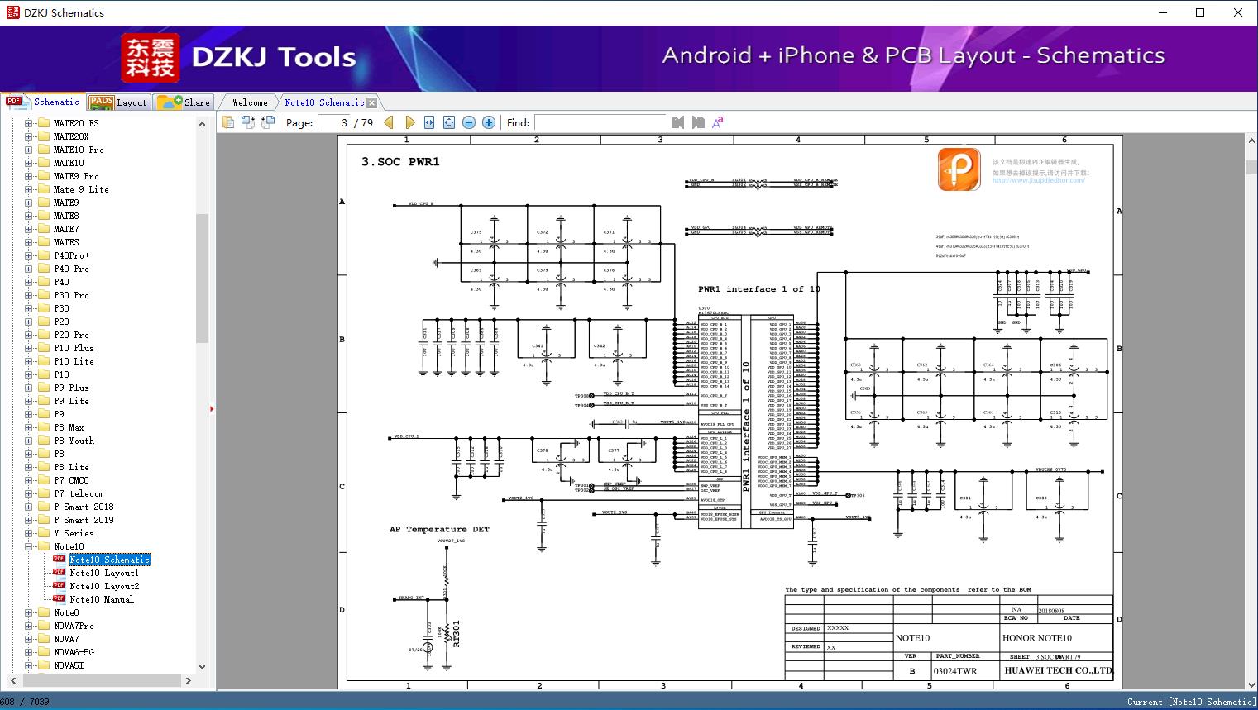Image resolution: width=1258 pixels, height=710 pixels.
Task: Expand the P Smart 2018 node
Action: [x=29, y=507]
